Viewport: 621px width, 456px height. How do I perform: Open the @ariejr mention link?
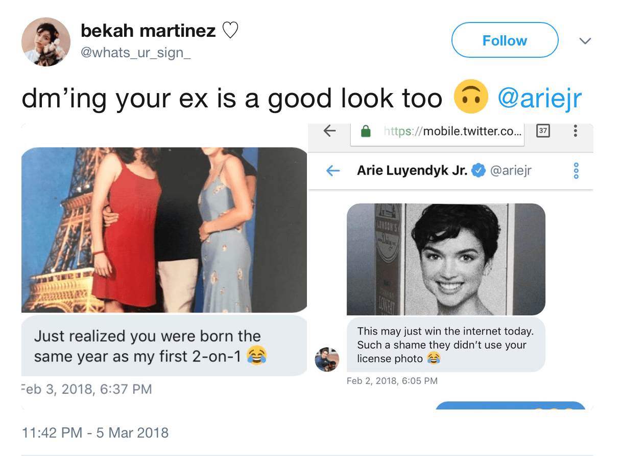click(x=540, y=98)
